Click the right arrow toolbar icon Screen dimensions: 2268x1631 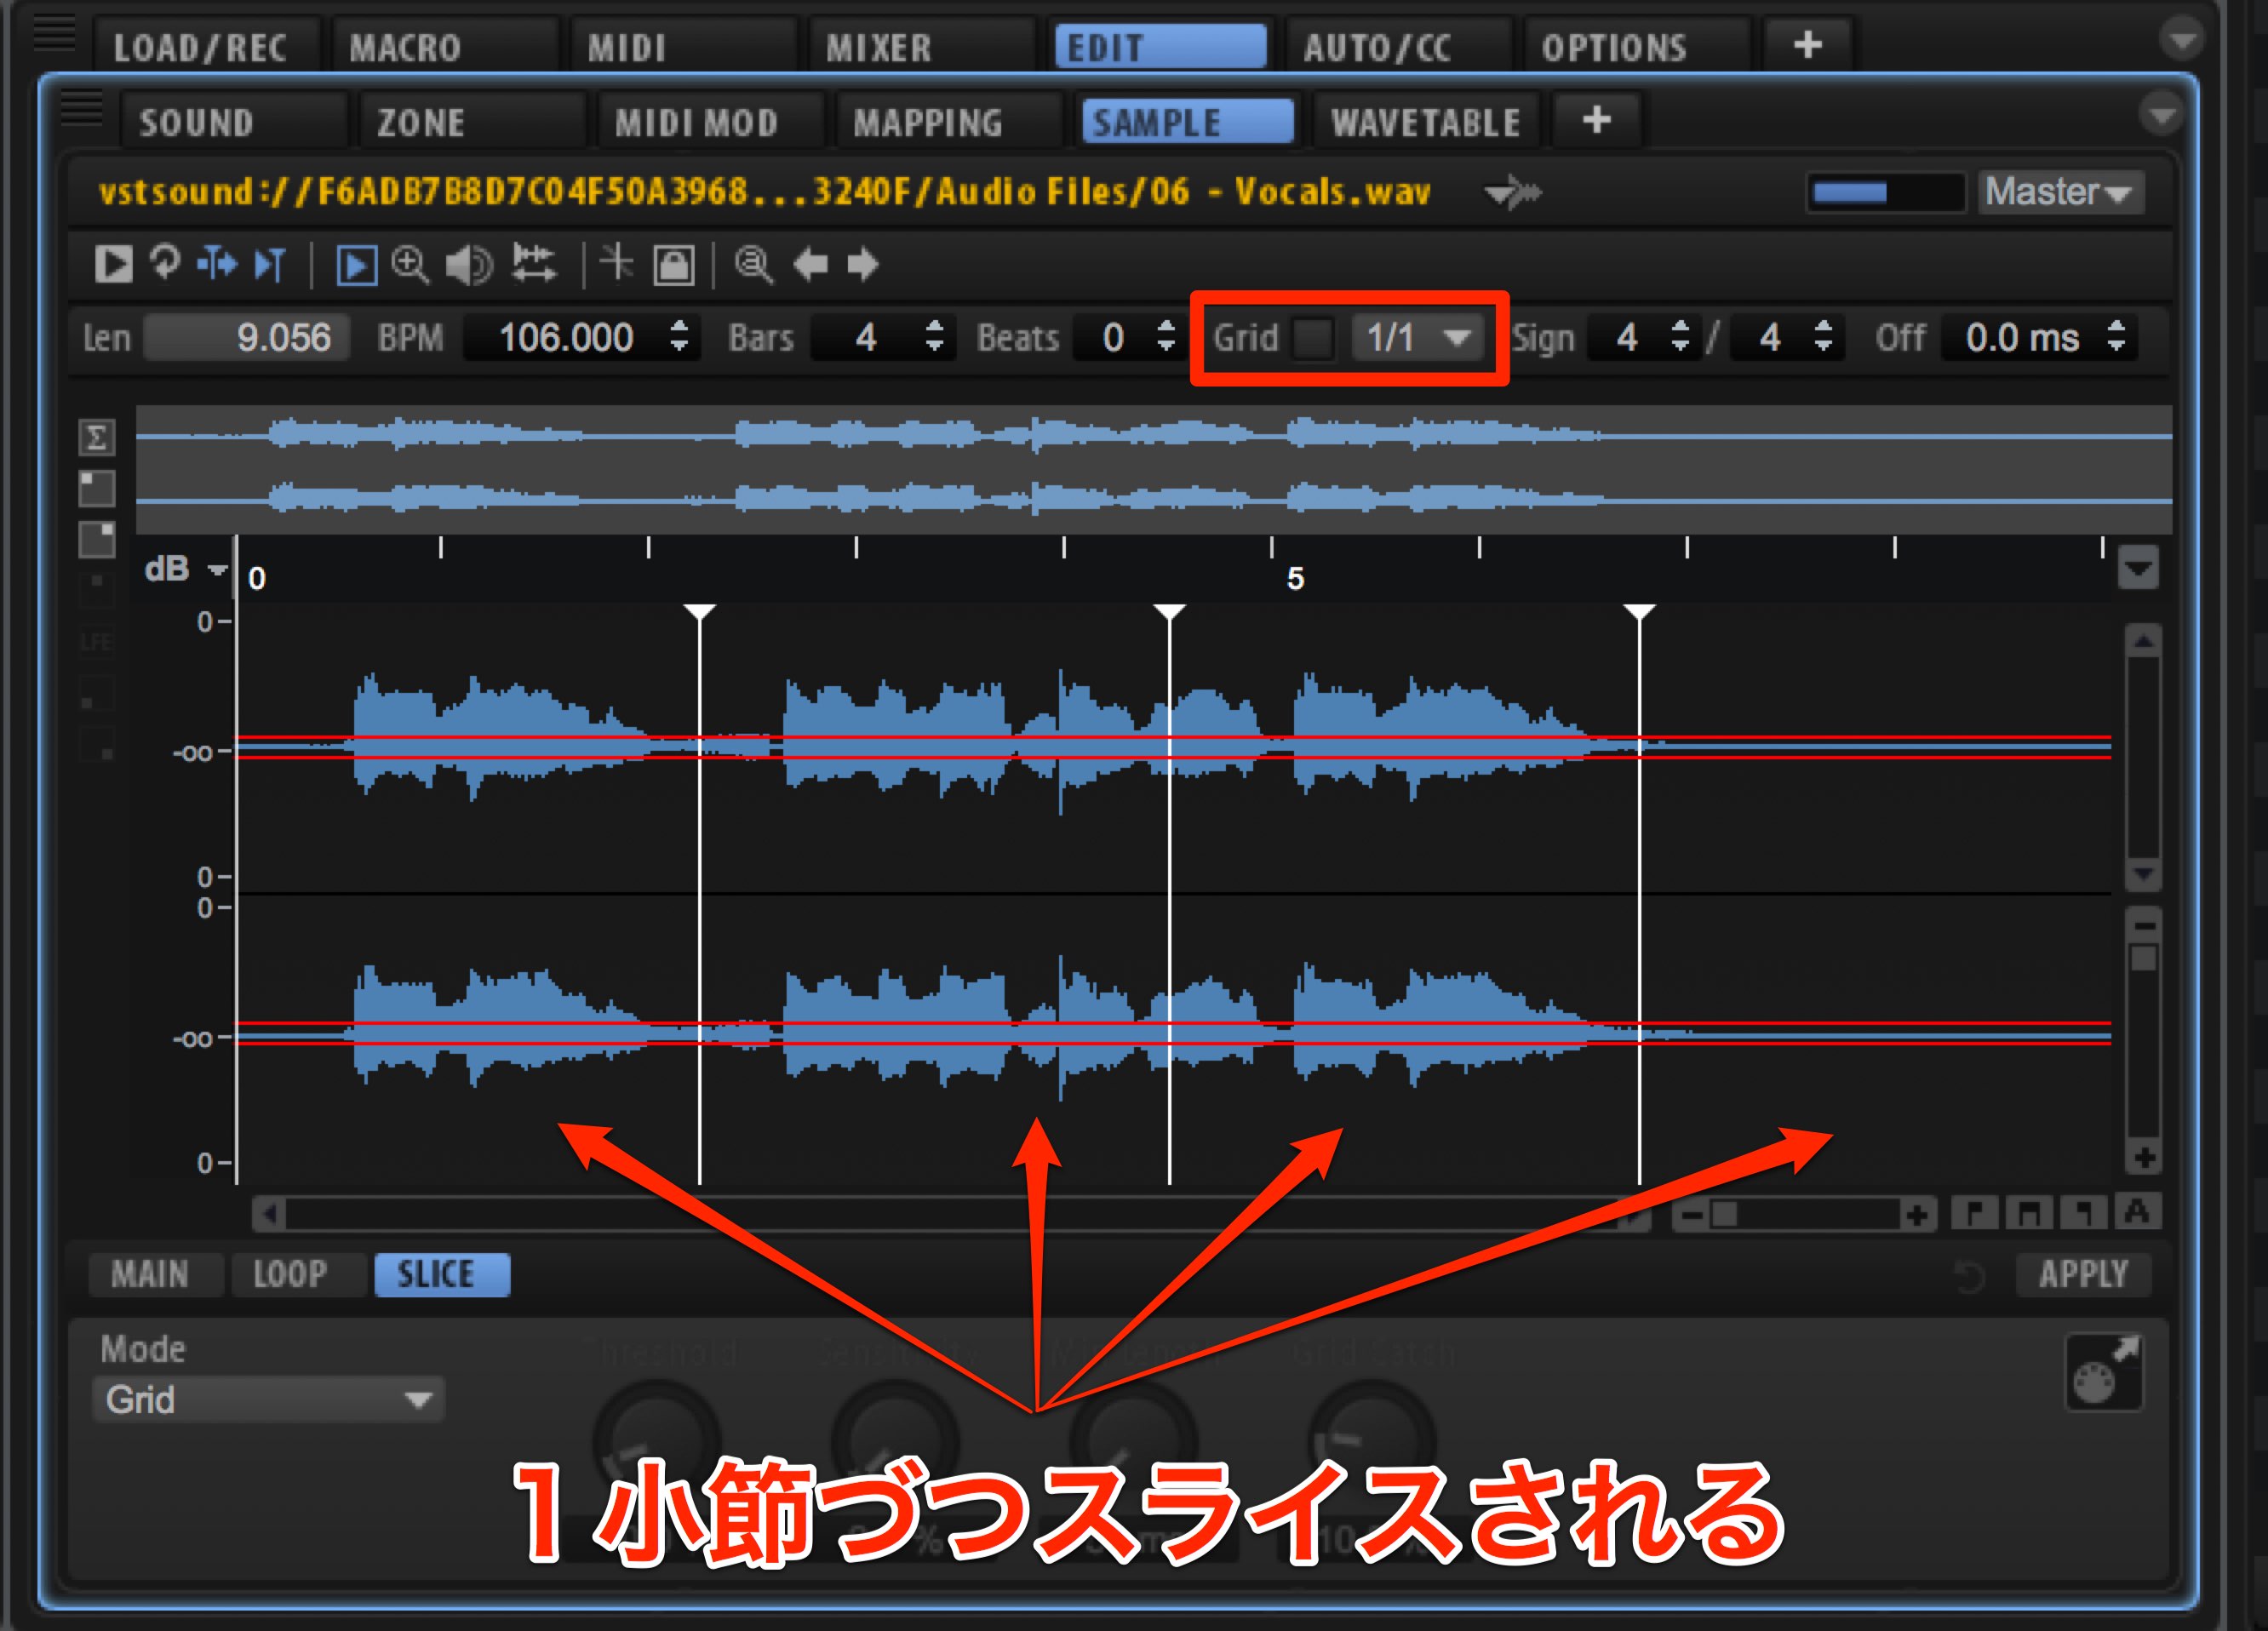tap(862, 265)
